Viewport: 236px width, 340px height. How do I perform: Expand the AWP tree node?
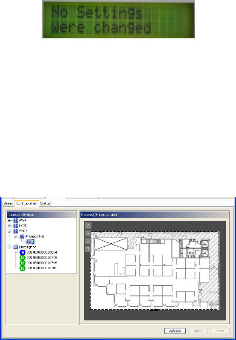coord(9,220)
